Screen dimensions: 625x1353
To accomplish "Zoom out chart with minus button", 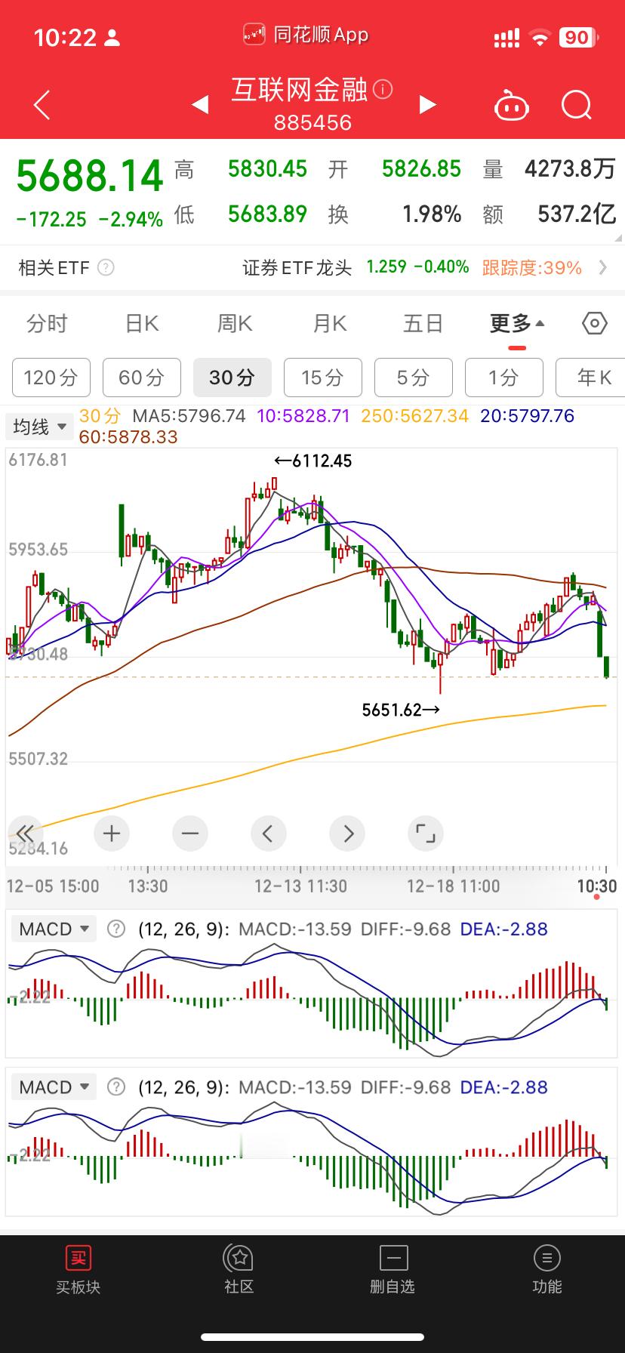I will (x=190, y=834).
